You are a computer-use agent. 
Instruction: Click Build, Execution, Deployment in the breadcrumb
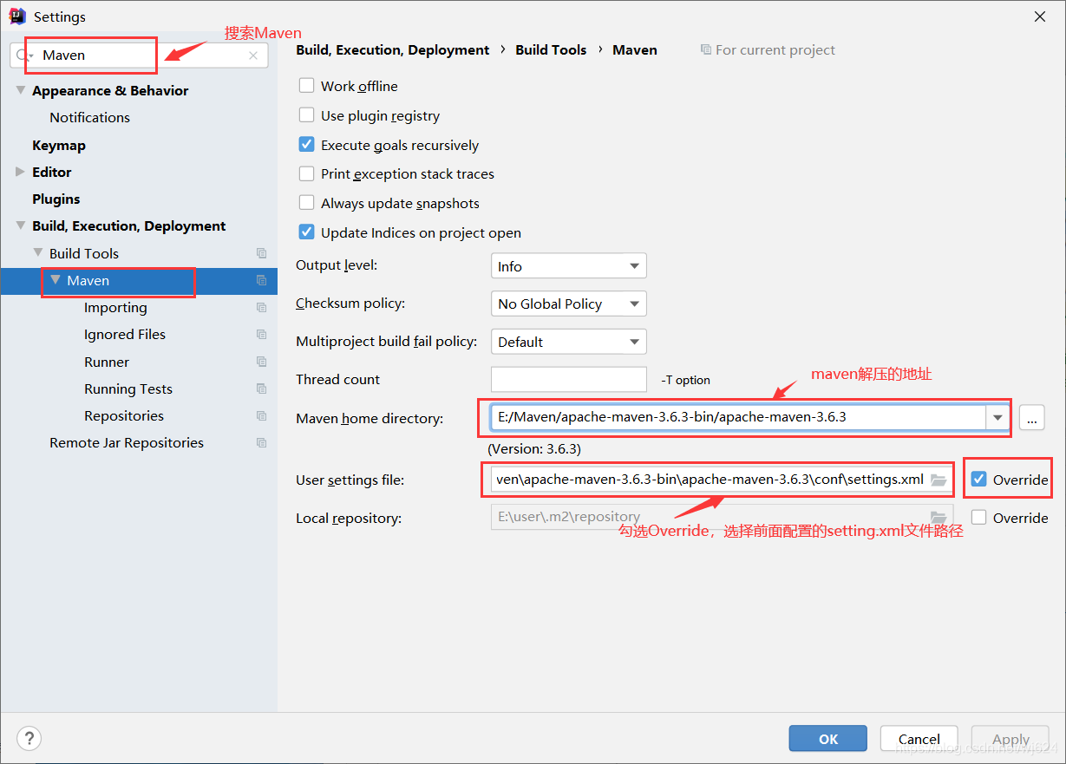tap(393, 50)
